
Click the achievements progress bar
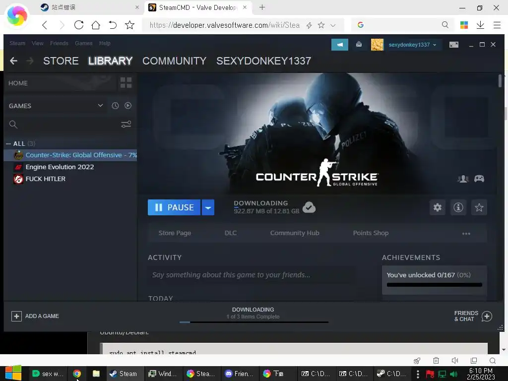(435, 285)
